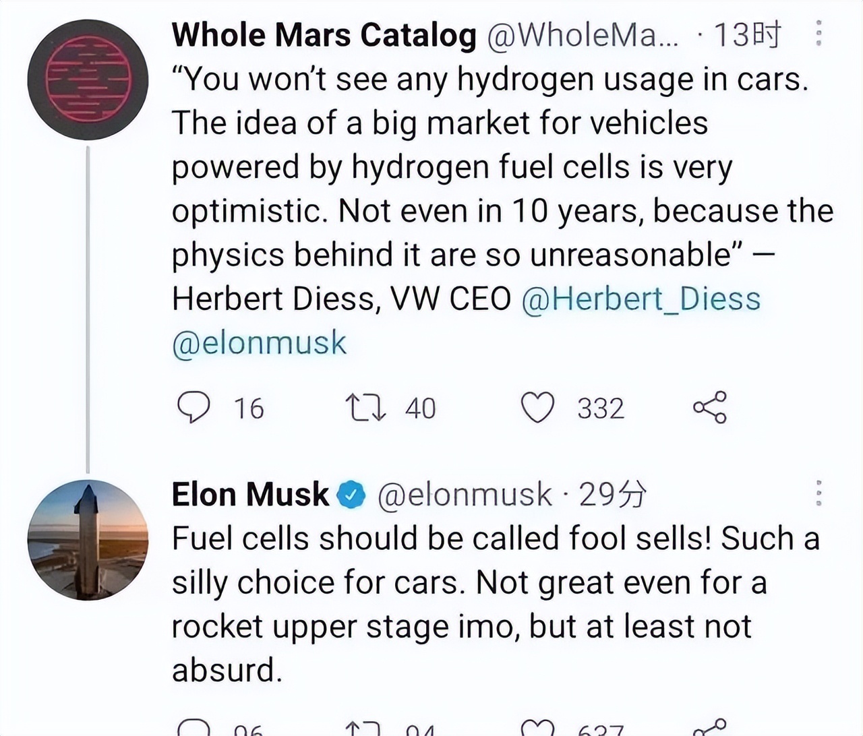Image resolution: width=863 pixels, height=736 pixels.
Task: Reply to Elon Musk's fool sells tweet
Action: click(193, 727)
